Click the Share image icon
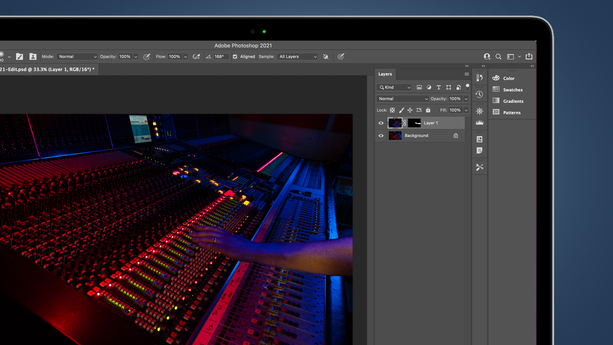 coord(529,56)
